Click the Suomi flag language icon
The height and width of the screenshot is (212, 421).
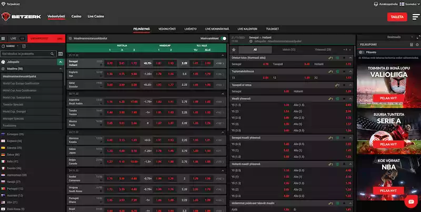[x=402, y=4]
